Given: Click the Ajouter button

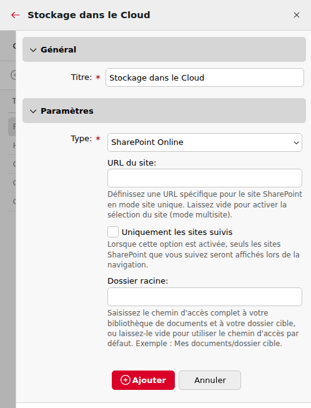Looking at the screenshot, I should point(143,380).
